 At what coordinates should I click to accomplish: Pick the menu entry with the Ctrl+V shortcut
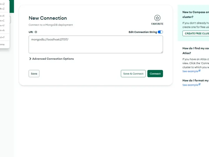[3, 25]
